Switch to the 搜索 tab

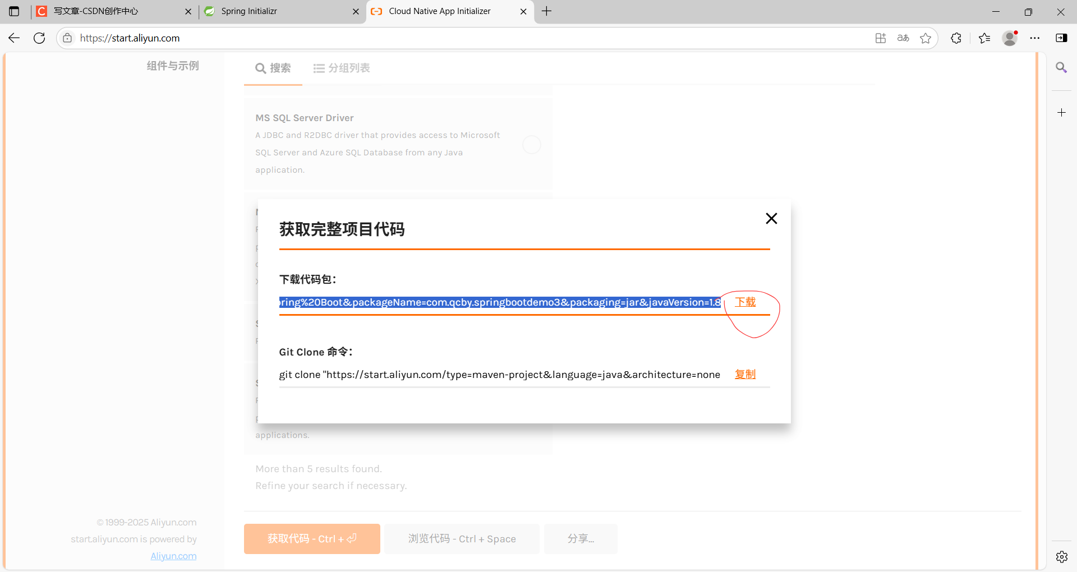click(273, 68)
